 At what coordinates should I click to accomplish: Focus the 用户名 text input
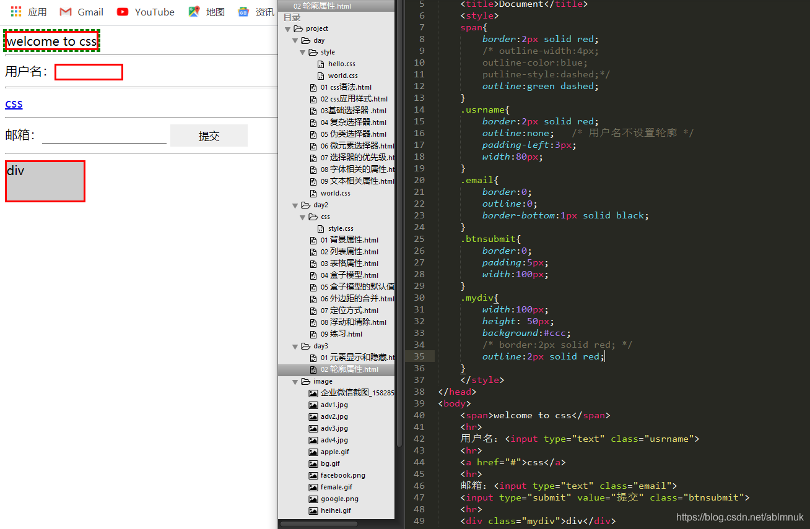[89, 72]
